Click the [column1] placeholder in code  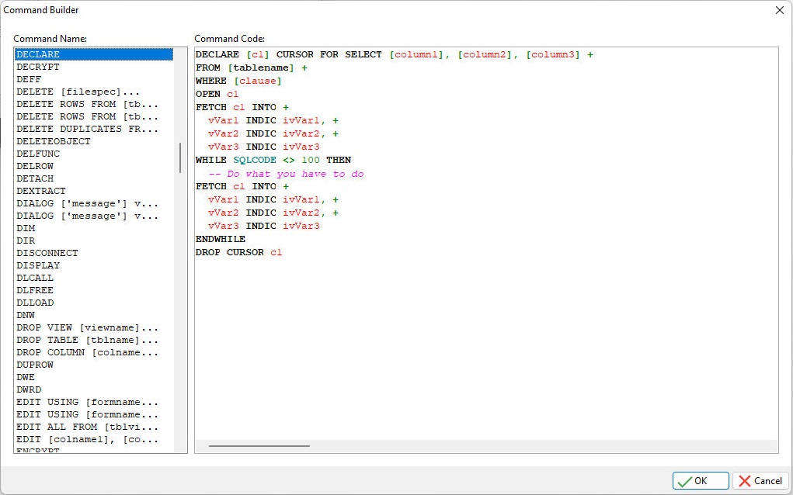pos(417,54)
